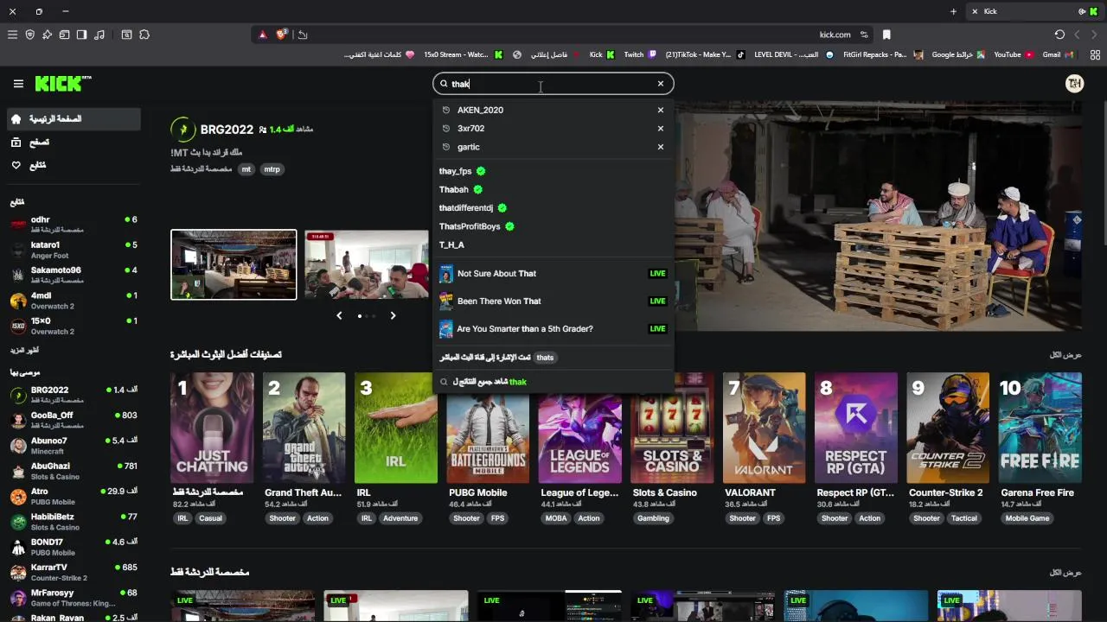Image resolution: width=1107 pixels, height=622 pixels.
Task: Open the user avatar menu on Kick
Action: coord(1074,84)
